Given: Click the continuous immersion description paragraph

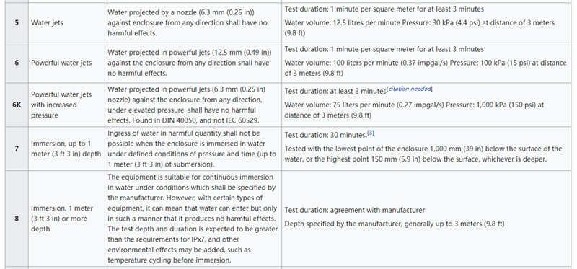Looking at the screenshot, I should click(x=193, y=219).
